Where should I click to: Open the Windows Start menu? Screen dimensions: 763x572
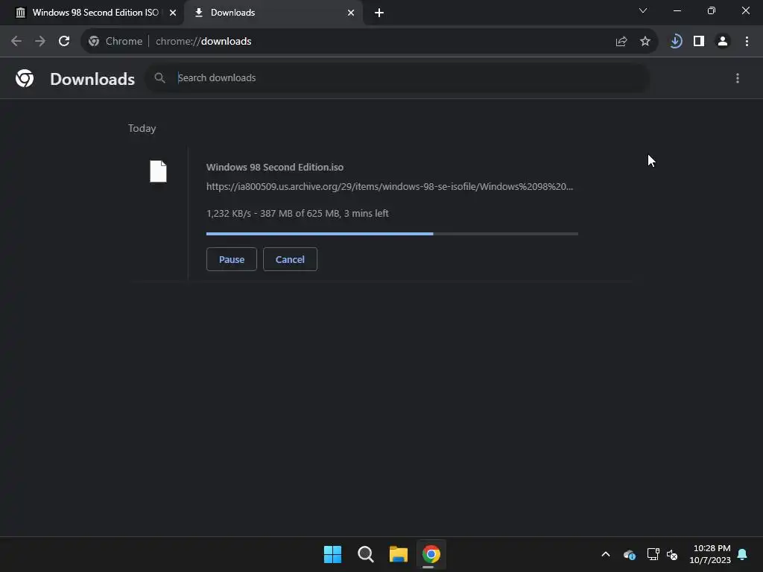[333, 554]
